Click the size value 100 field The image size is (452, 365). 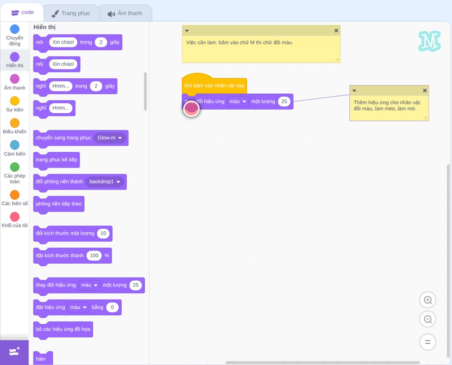(94, 255)
